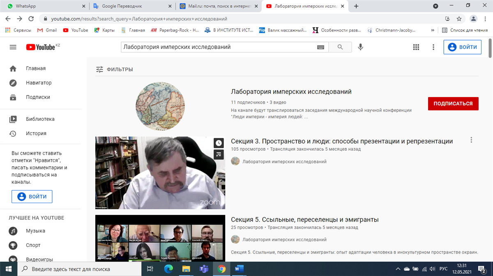Expand hidden bookmarks overflow chevron
This screenshot has width=493, height=276.
(x=432, y=30)
